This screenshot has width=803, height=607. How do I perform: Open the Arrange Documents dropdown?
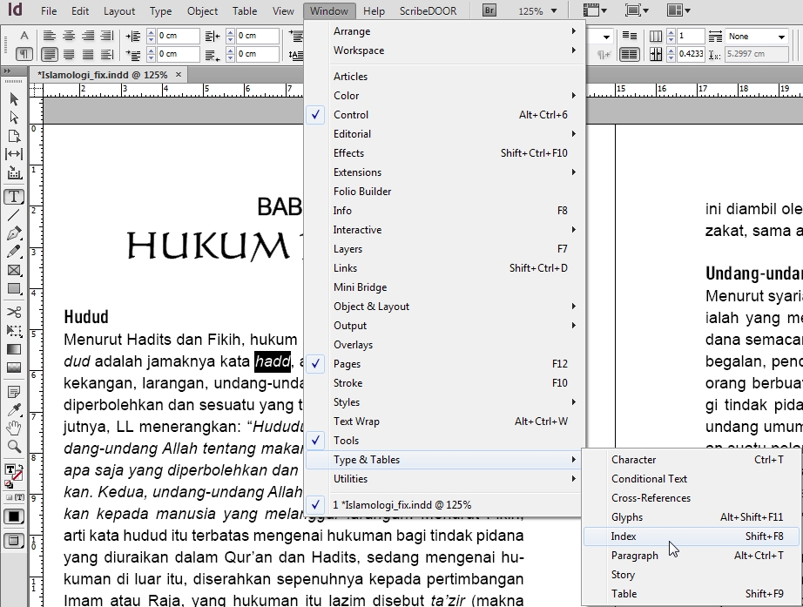click(679, 10)
